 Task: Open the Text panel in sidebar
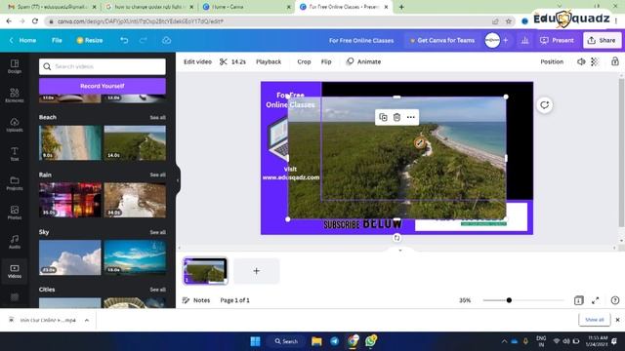(x=15, y=154)
